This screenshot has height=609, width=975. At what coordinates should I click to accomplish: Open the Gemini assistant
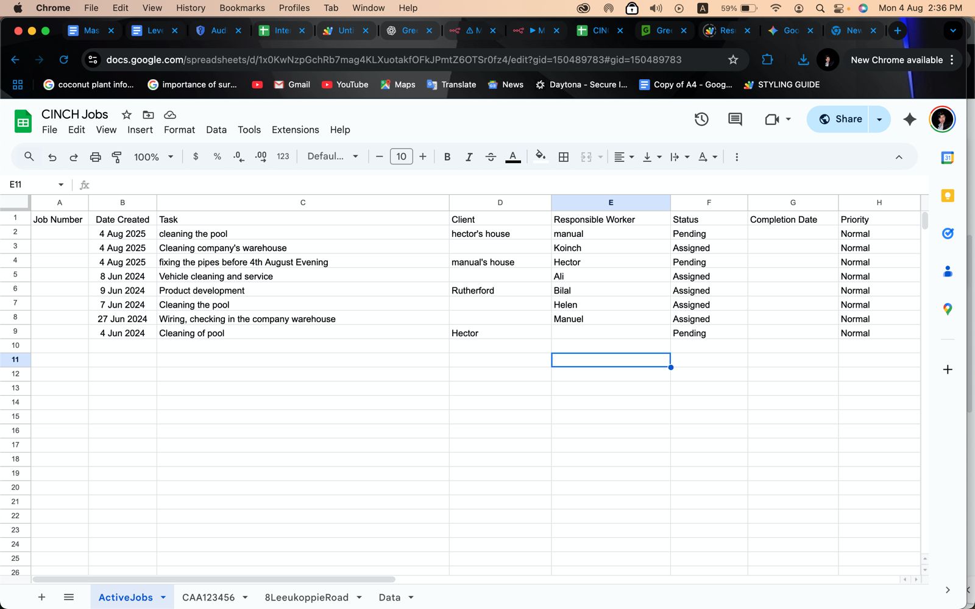[909, 119]
